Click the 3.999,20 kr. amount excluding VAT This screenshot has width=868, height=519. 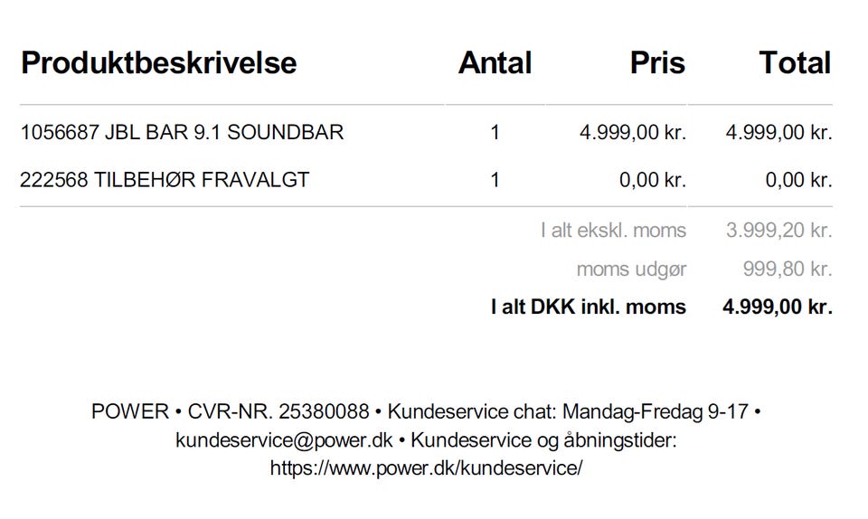[x=778, y=231]
